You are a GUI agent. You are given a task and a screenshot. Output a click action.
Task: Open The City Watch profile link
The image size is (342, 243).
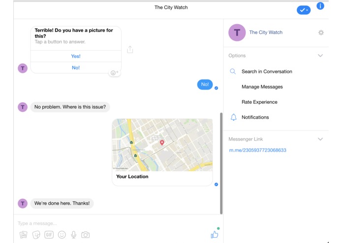pos(266,32)
